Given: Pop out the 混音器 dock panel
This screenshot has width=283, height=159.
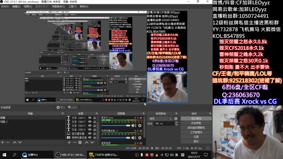Looking at the screenshot, I should (144, 113).
